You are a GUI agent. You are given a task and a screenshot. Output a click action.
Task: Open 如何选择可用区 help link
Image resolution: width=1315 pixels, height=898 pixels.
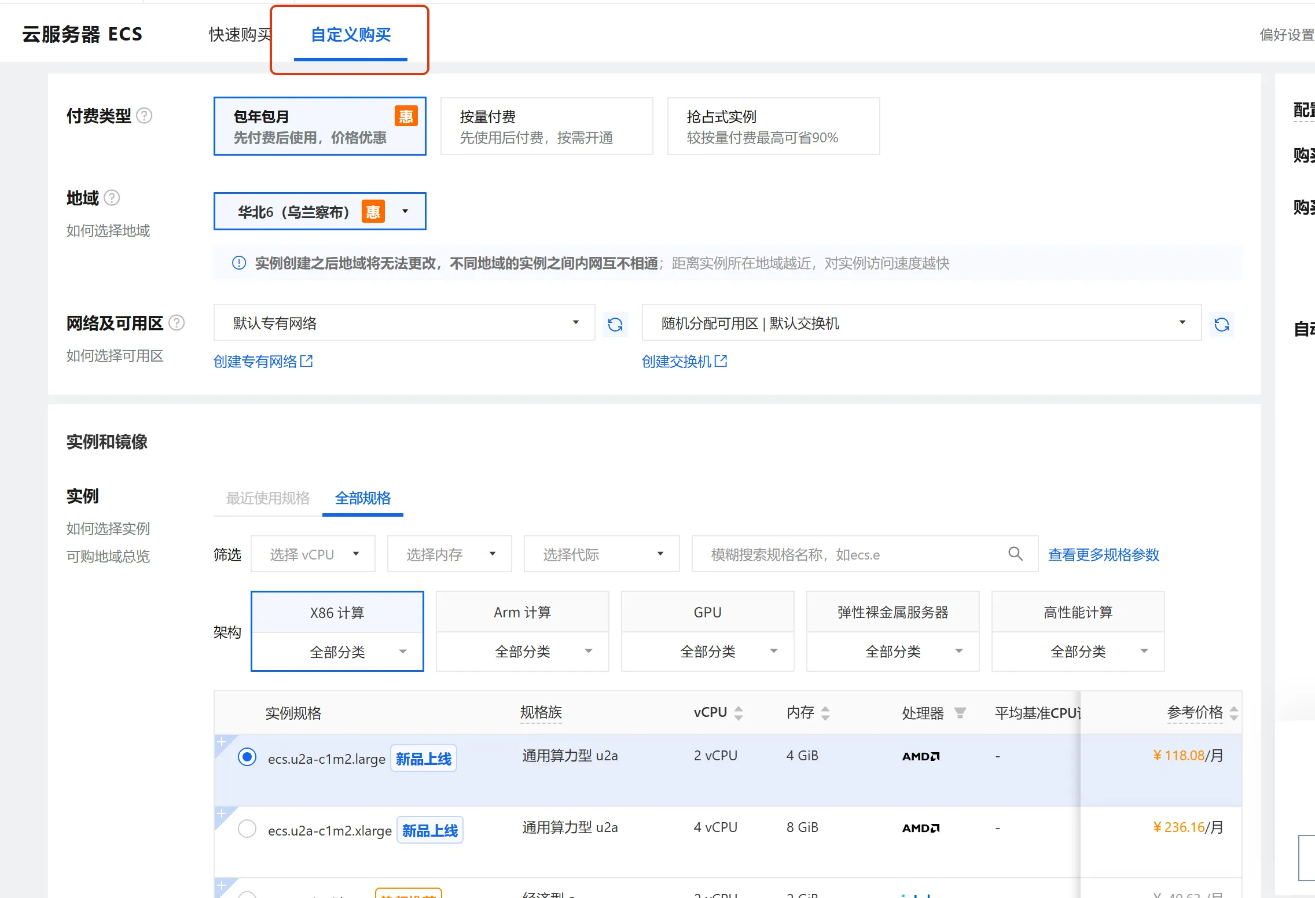[x=115, y=356]
